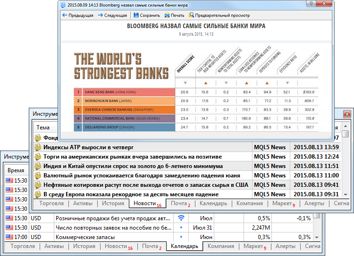Switch to История tab in calendar window

click(x=84, y=246)
